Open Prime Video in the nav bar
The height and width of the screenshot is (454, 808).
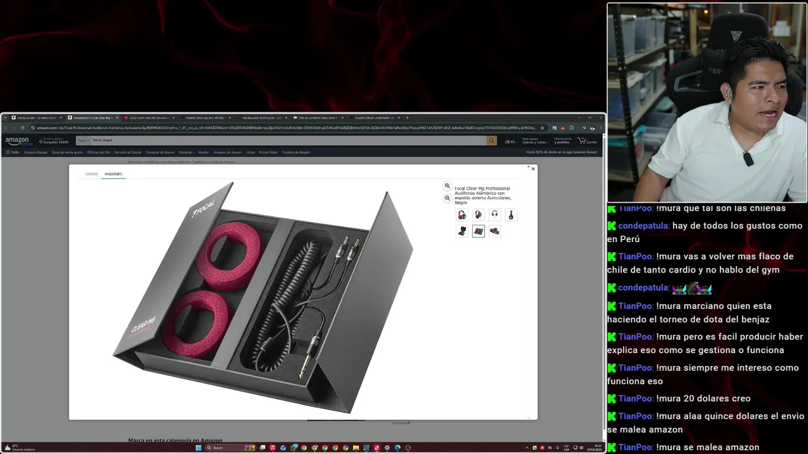click(x=268, y=152)
